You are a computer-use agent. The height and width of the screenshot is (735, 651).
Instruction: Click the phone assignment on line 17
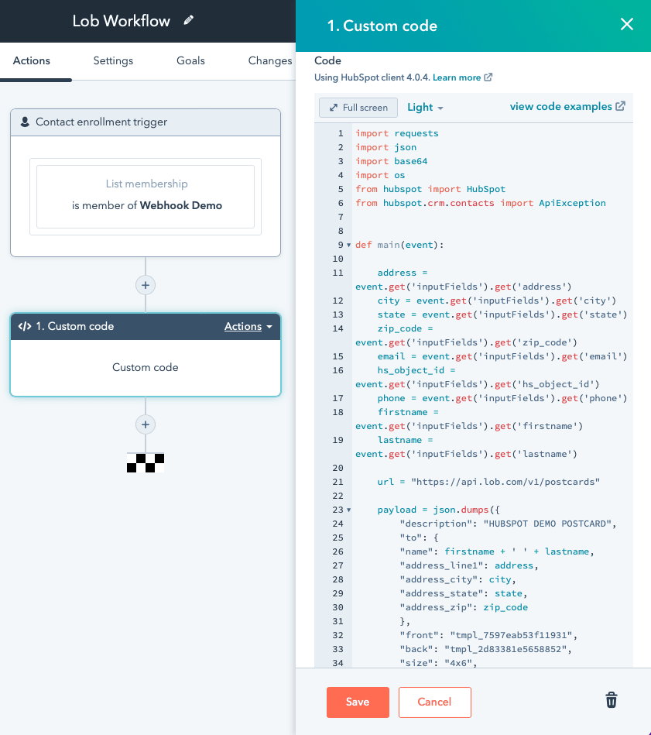[x=502, y=398]
